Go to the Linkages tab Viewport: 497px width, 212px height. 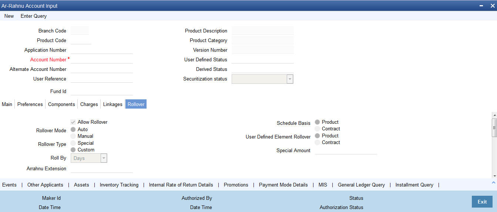coord(113,104)
